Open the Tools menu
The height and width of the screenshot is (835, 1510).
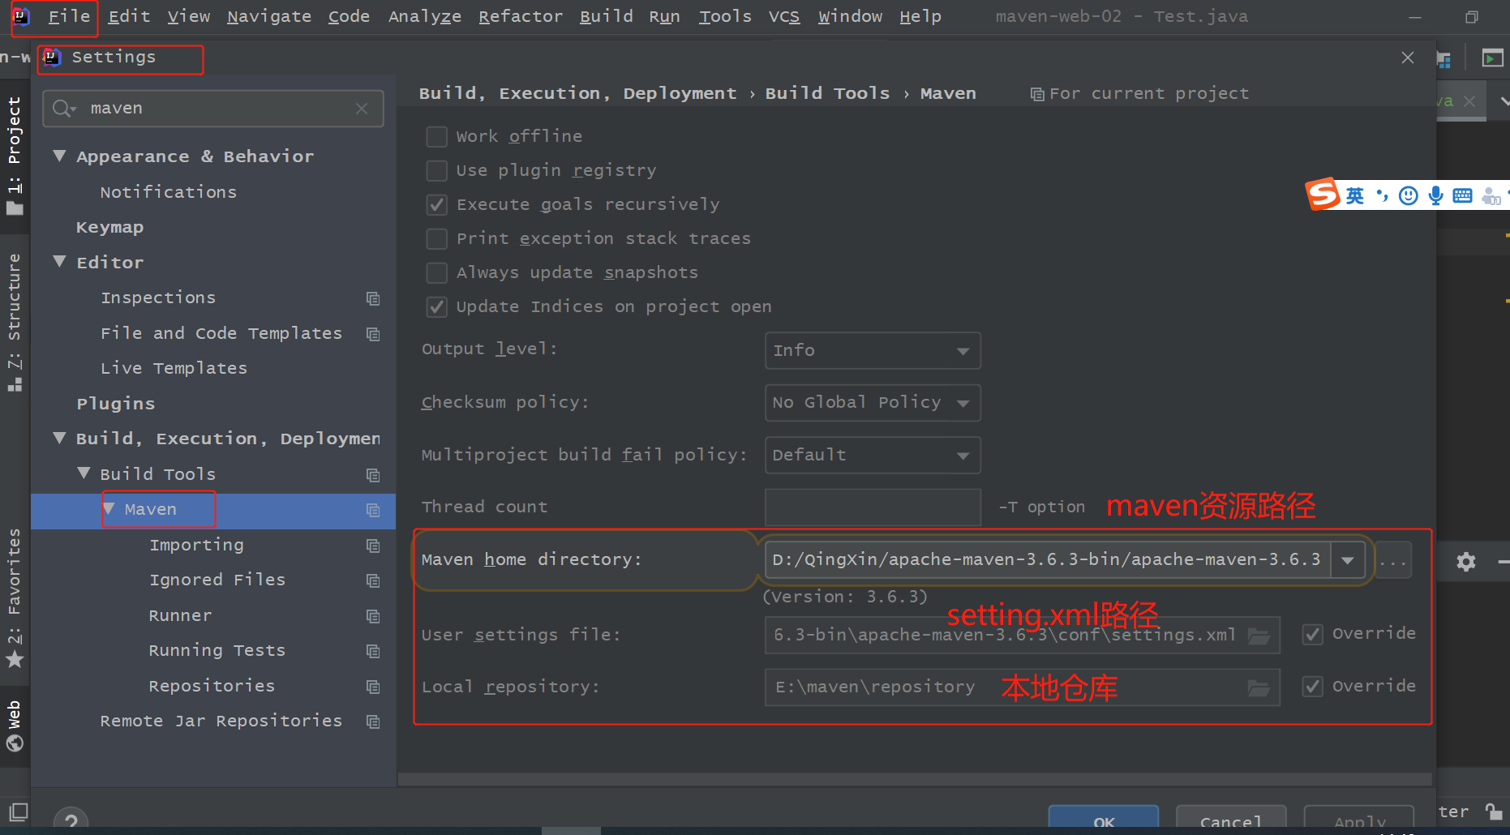coord(725,16)
